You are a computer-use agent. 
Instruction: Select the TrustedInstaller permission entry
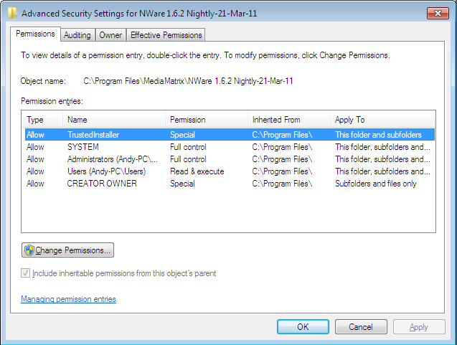230,135
